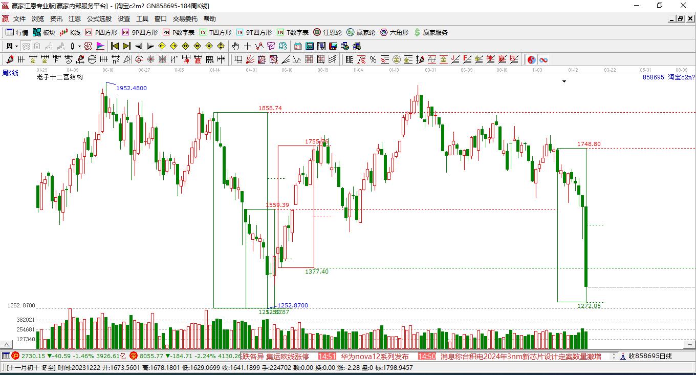Open the 帮助 menu
This screenshot has width=696, height=375.
click(210, 19)
